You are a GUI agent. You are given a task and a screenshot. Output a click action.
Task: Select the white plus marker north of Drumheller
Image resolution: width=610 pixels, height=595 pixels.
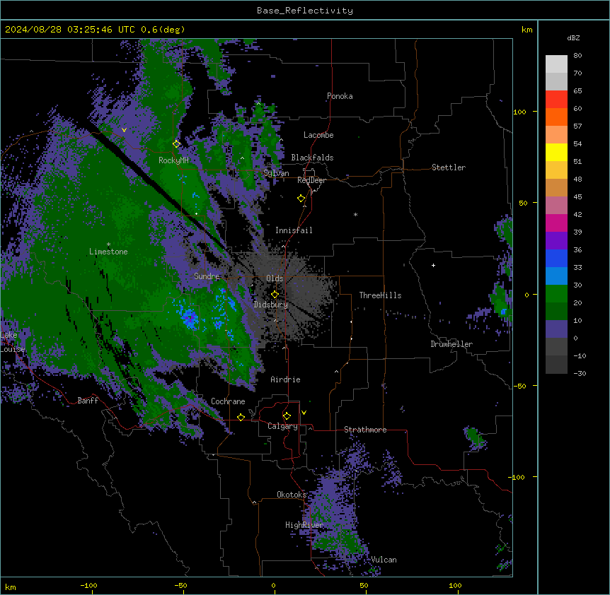tap(433, 265)
